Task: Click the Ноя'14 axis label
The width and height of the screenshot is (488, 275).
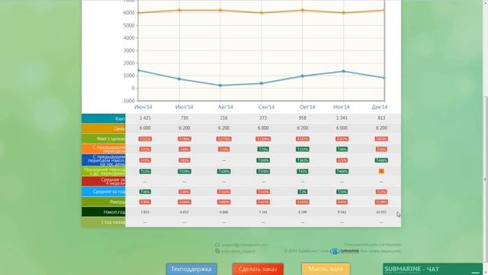Action: [342, 107]
